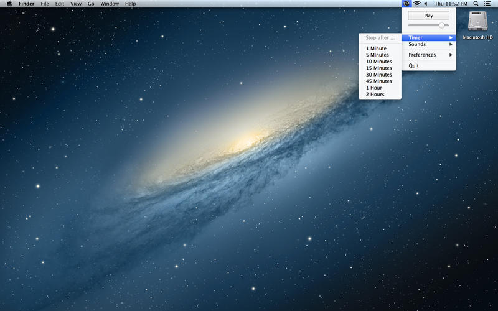Choose Quit from the app menu
Screen dimensions: 498x311
point(414,66)
